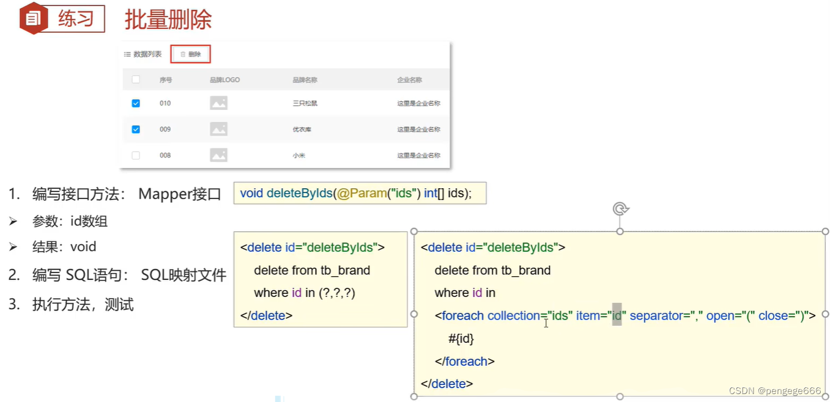The height and width of the screenshot is (402, 830).
Task: Toggle the select-all checkbox in the table header
Action: pyautogui.click(x=136, y=79)
